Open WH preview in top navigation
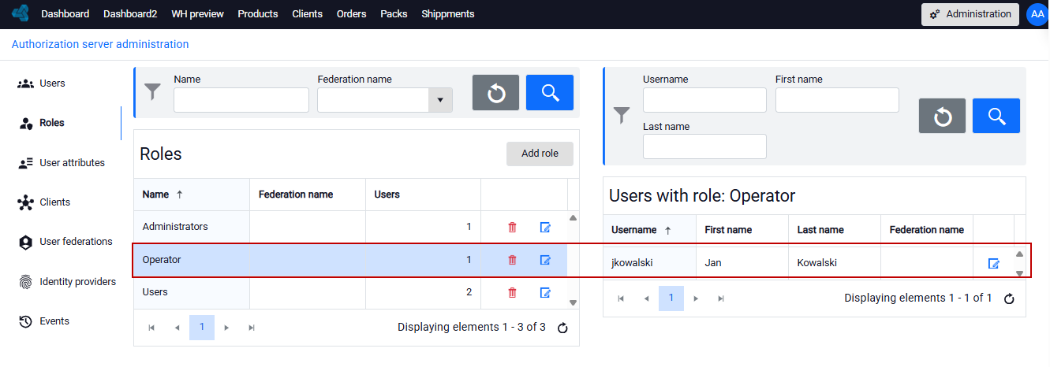The width and height of the screenshot is (1050, 367). pyautogui.click(x=197, y=14)
